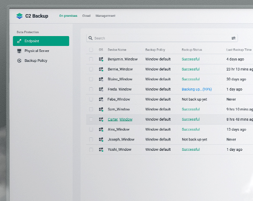Click the Backup Policy circular icon

click(19, 61)
